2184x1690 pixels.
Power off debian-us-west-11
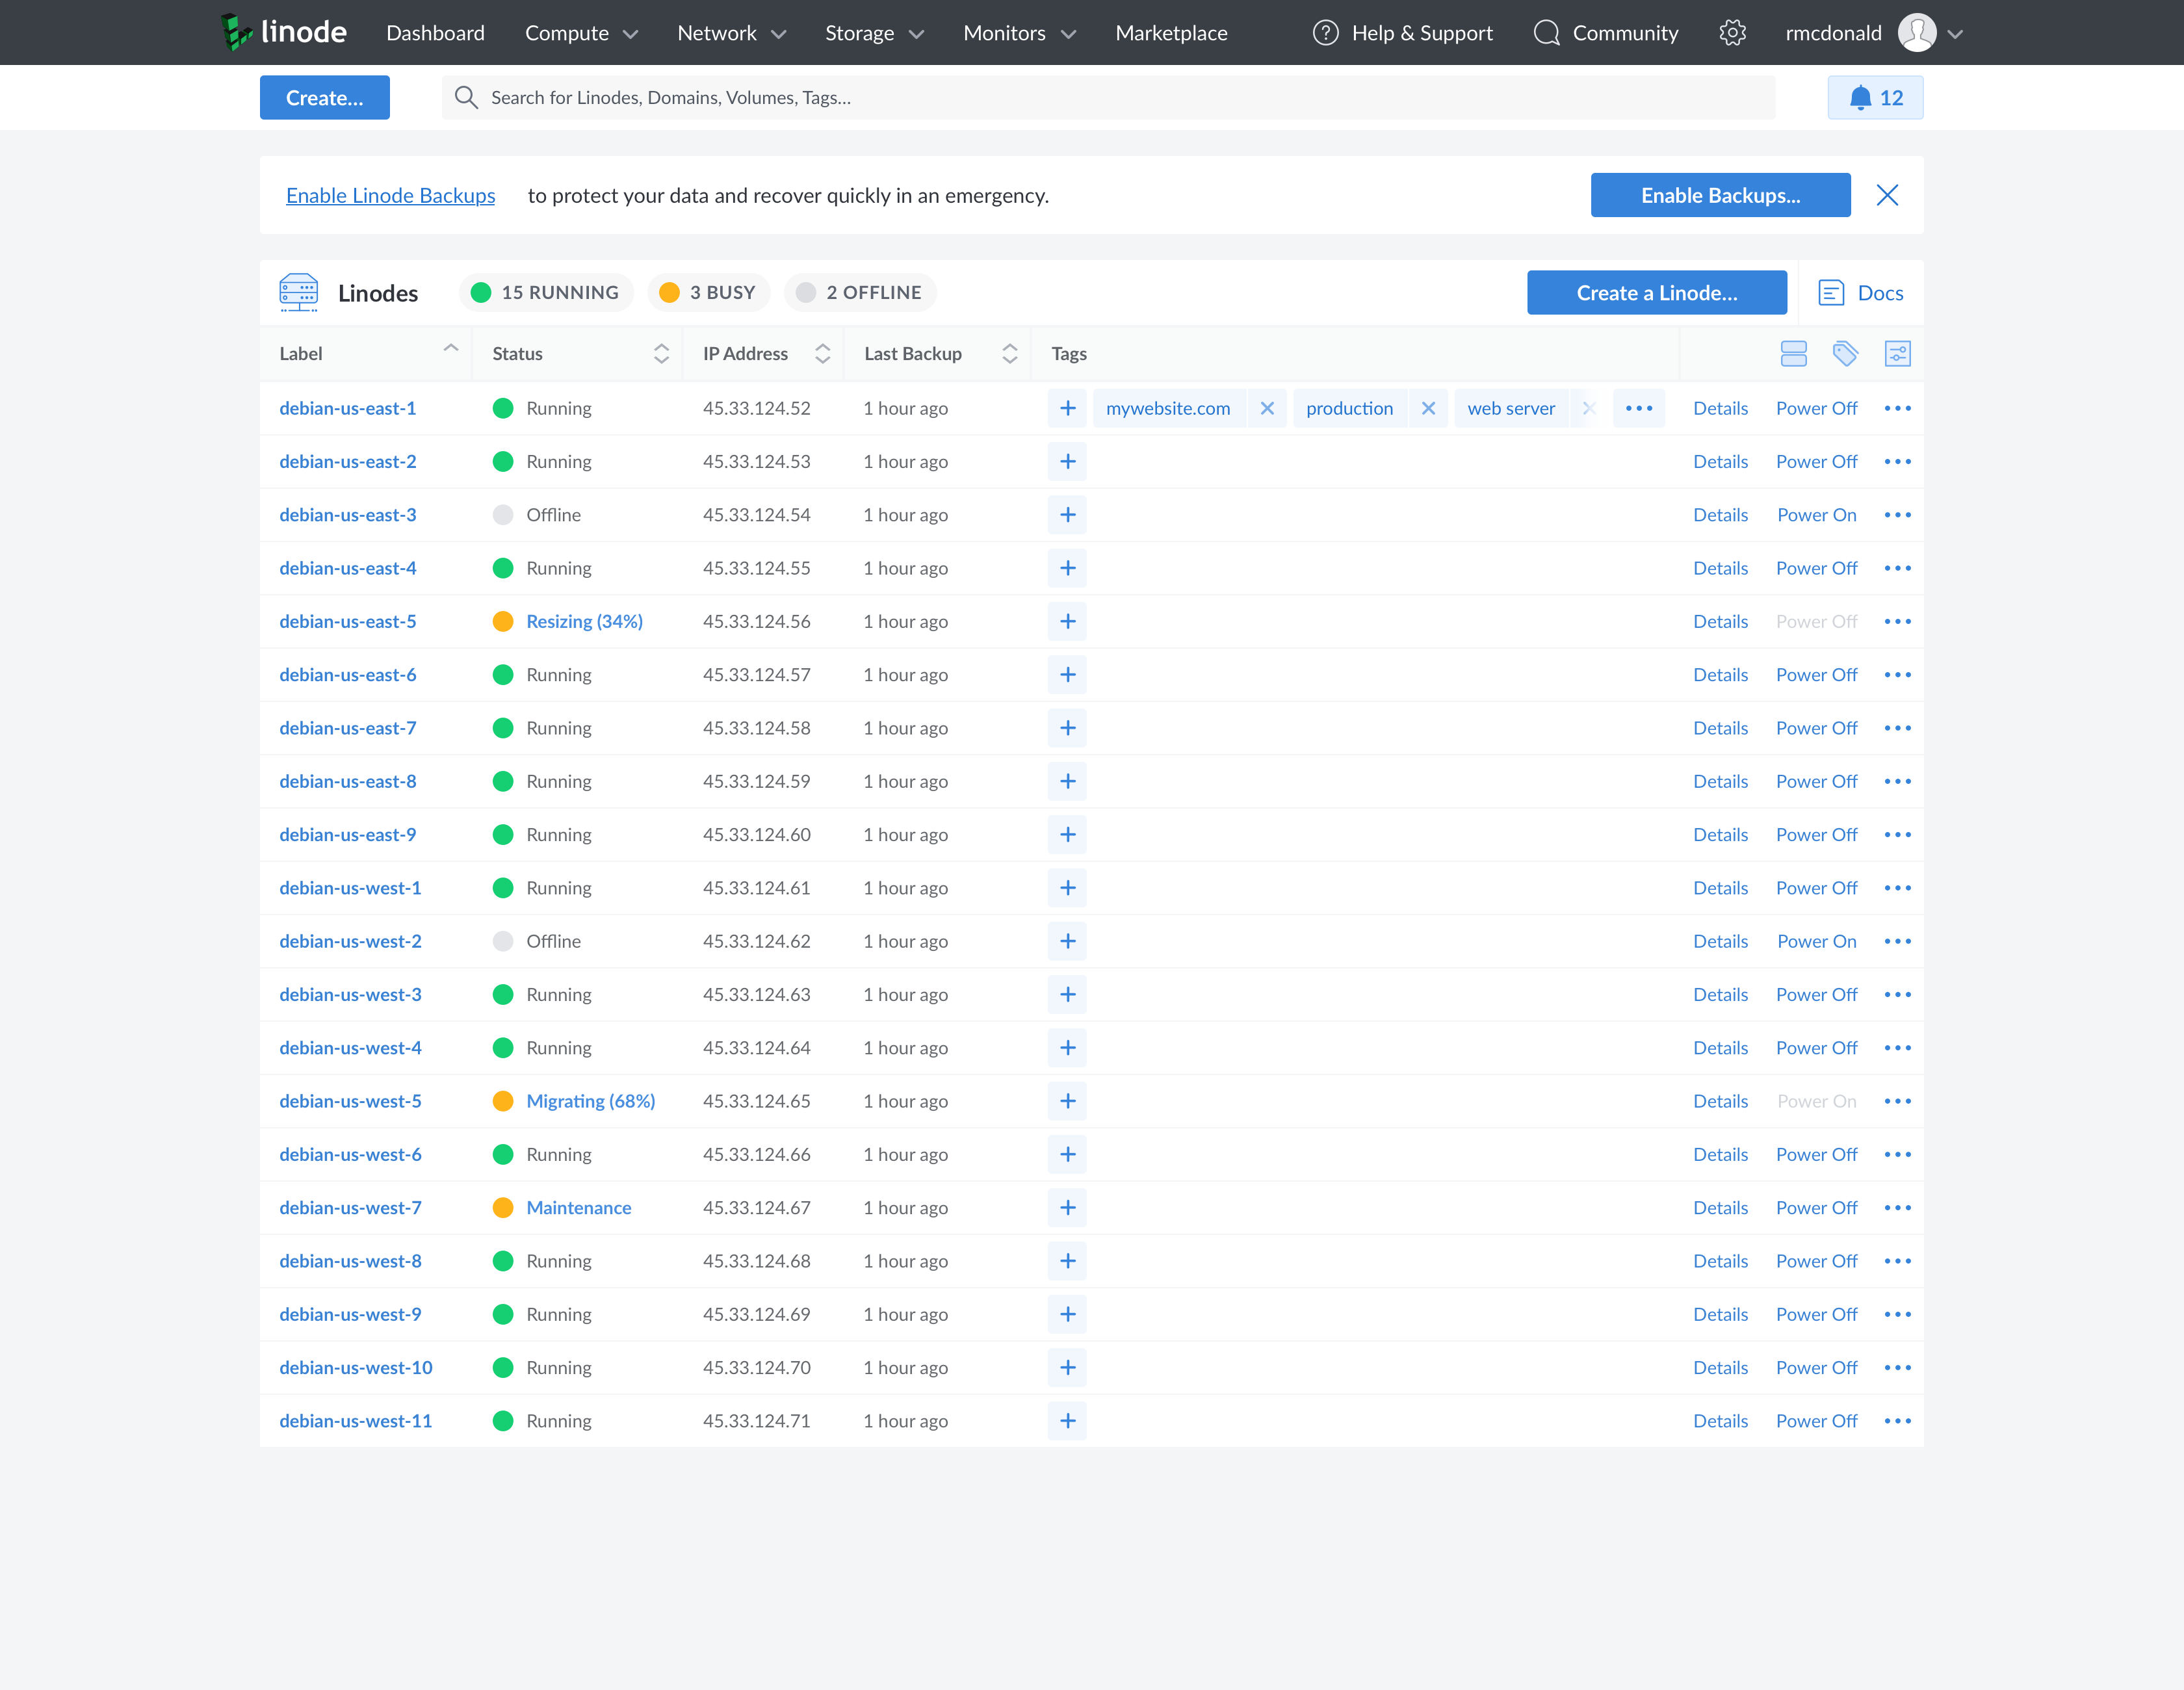click(1816, 1421)
